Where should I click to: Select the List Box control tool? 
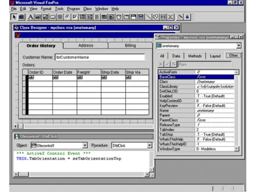pyautogui.click(x=90, y=17)
